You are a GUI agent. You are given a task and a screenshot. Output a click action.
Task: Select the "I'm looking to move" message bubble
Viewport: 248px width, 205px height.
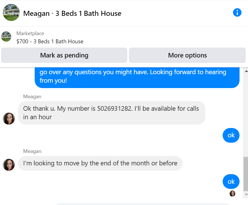click(x=100, y=163)
